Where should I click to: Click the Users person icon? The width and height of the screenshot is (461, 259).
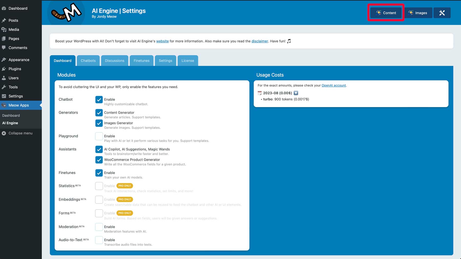tap(4, 78)
